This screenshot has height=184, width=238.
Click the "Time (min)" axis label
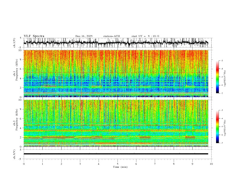(x=120, y=167)
